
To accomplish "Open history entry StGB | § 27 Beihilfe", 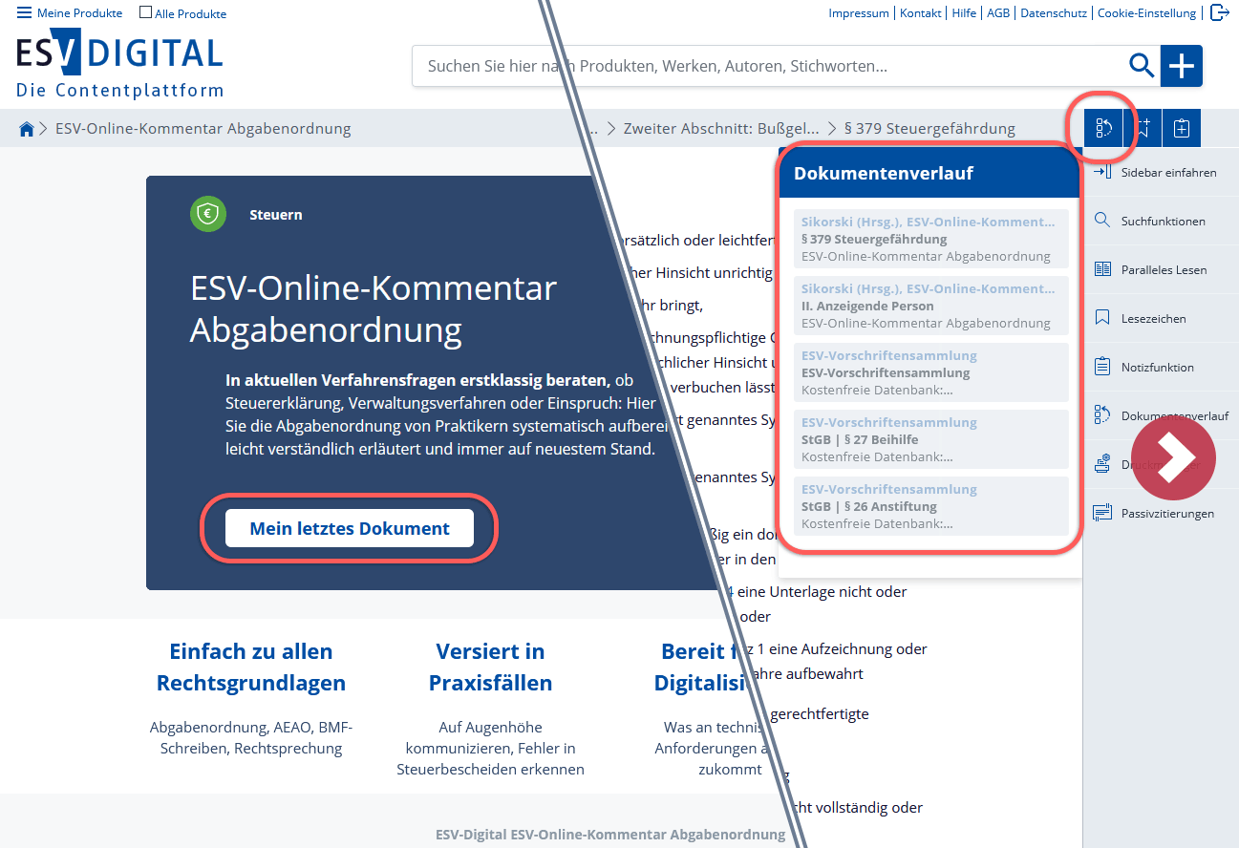I will 930,439.
